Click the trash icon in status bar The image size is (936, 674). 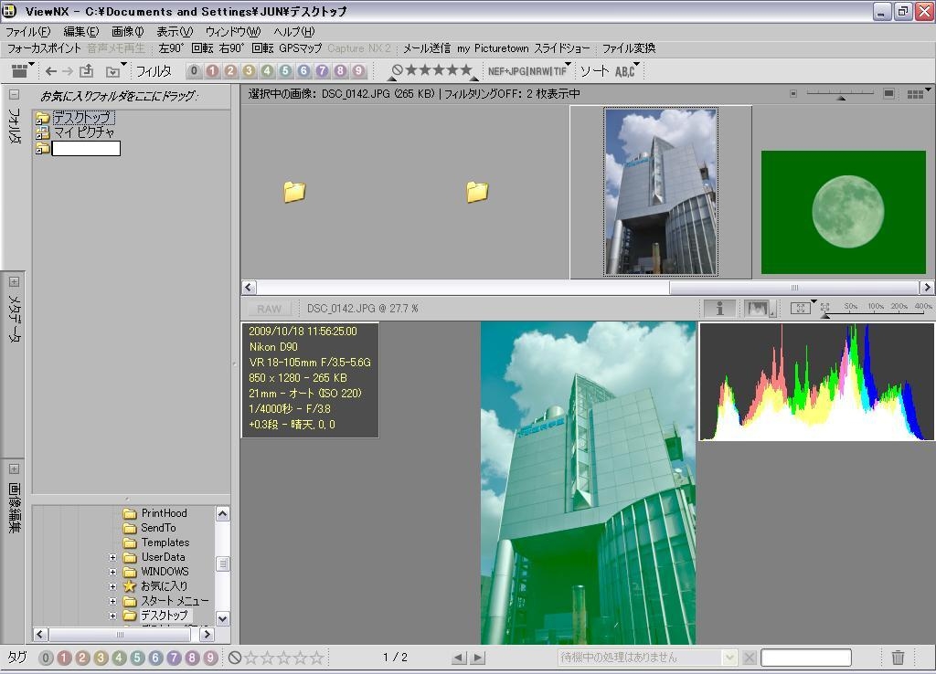tap(898, 658)
